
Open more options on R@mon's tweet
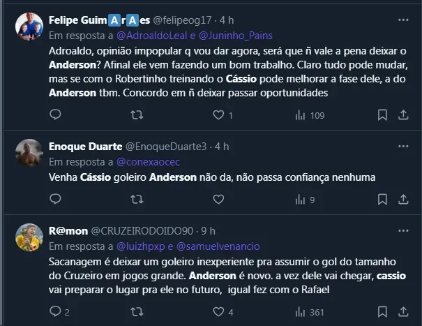[x=403, y=231]
